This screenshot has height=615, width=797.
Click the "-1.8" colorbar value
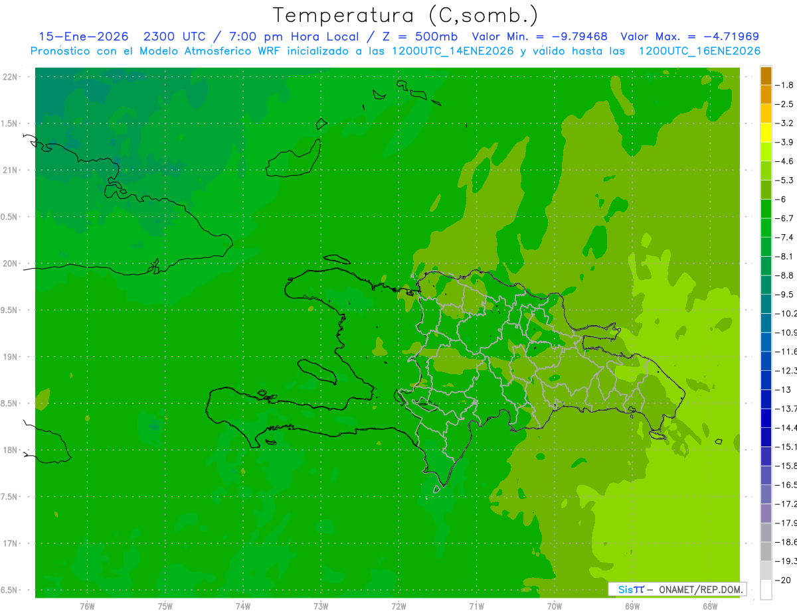coord(785,85)
